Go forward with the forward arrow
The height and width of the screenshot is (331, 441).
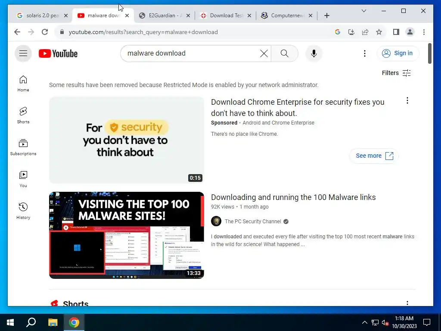31,32
